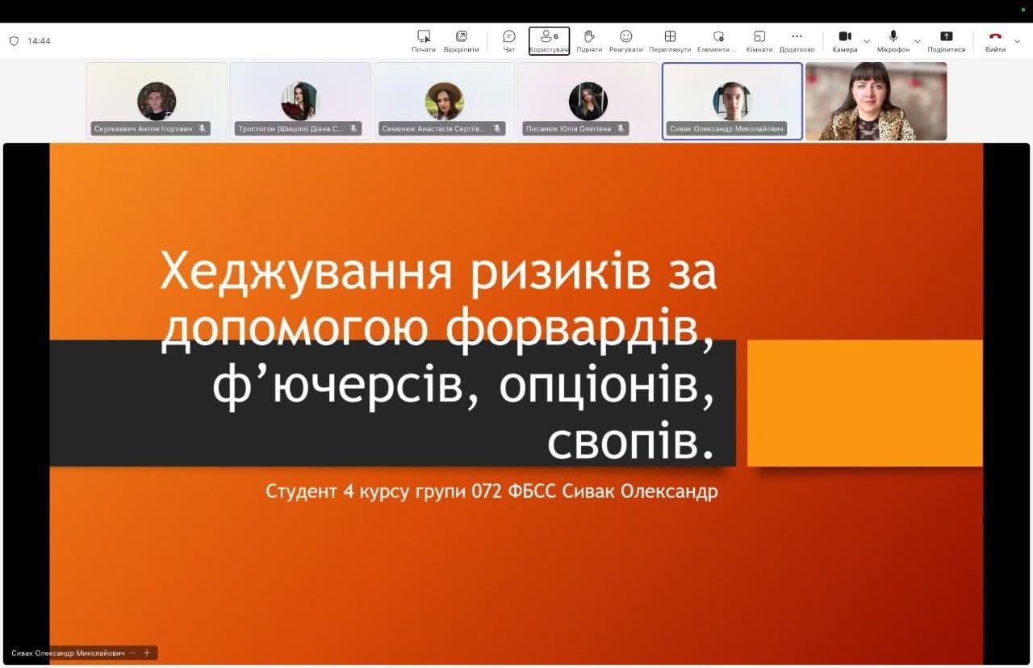Click the plus zoom-in button on shared content
The height and width of the screenshot is (668, 1033).
(147, 653)
